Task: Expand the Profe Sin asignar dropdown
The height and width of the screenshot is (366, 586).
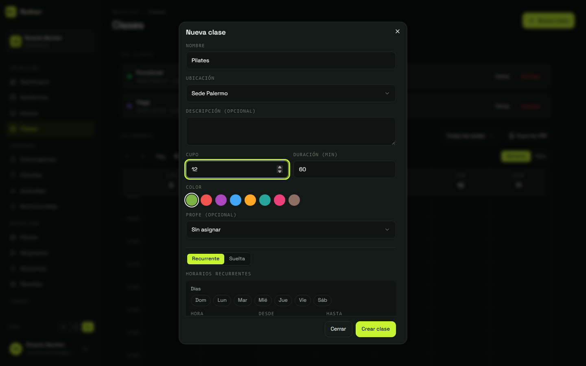Action: 291,229
